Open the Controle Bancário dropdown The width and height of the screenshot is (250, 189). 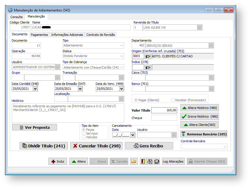point(225,147)
